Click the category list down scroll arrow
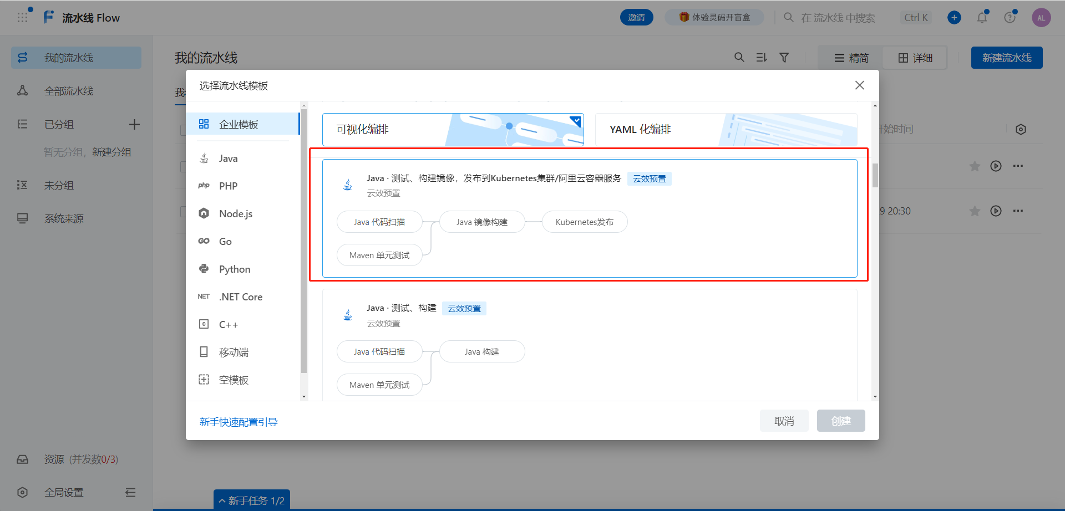The height and width of the screenshot is (511, 1065). (x=303, y=397)
